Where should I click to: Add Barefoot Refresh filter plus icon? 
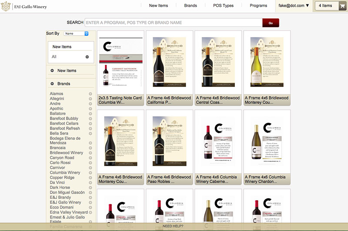(90, 128)
